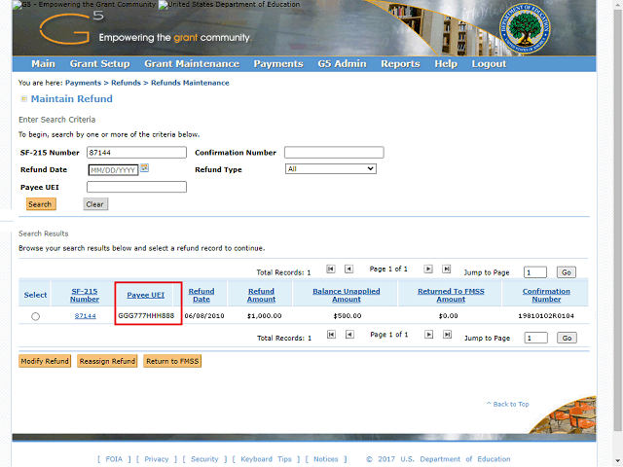Click last page arrow in bottom pagination
The image size is (623, 467).
tap(447, 335)
